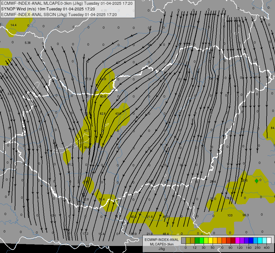Viewport: 275px width, 253px height.
Task: Click the legend label MLCAPE0-3km
Action: [x=162, y=244]
